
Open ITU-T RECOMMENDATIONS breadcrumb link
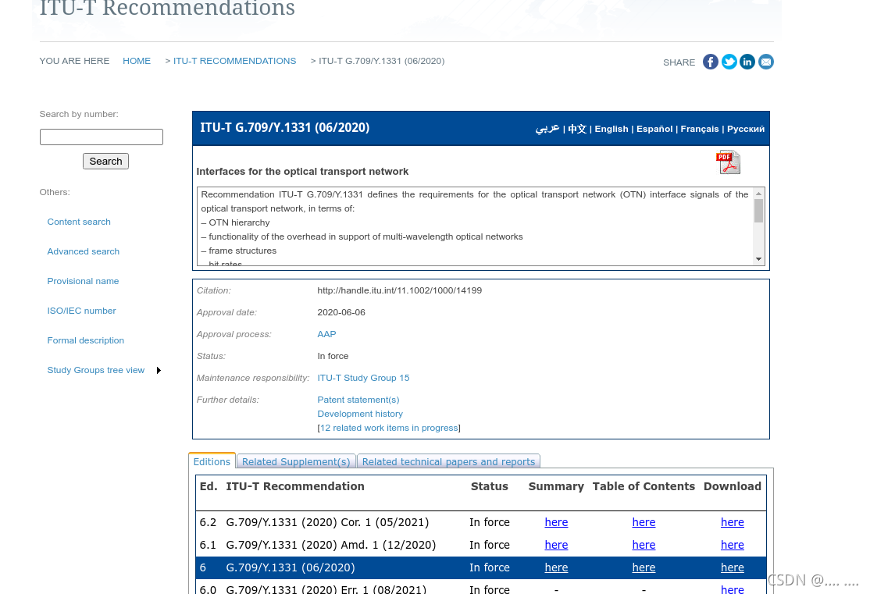point(235,61)
